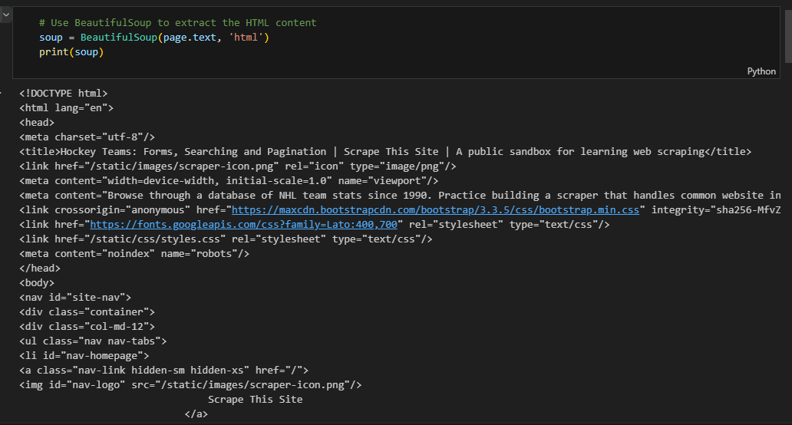This screenshot has height=425, width=792.
Task: Click the <!DOCTYPE html> output line
Action: coord(63,93)
